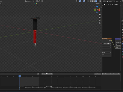Screen dimensions: 123x92
Task: Select wireframe viewport shading
Action: (x=91, y=1)
